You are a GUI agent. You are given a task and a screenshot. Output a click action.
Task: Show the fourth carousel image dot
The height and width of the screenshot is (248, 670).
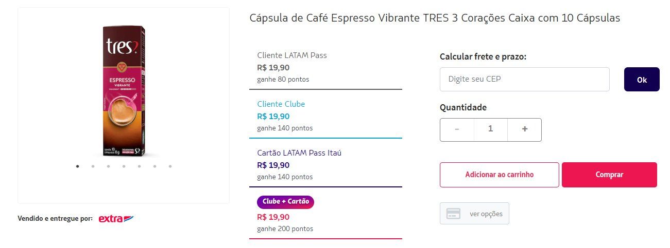[124, 166]
